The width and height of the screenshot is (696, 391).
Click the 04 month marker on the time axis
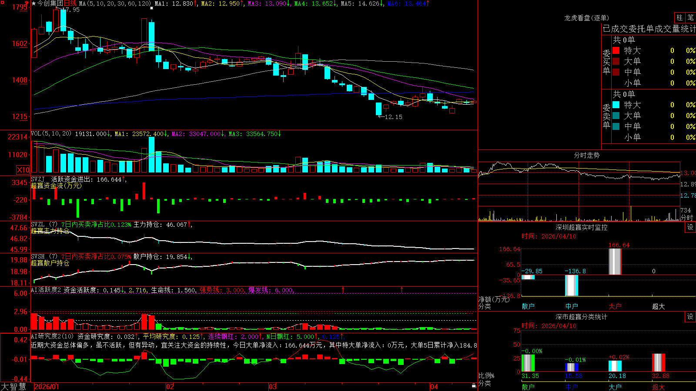(x=434, y=387)
